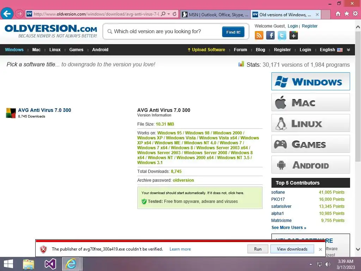The width and height of the screenshot is (361, 271).
Task: Click the US flag language icon
Action: point(340,50)
